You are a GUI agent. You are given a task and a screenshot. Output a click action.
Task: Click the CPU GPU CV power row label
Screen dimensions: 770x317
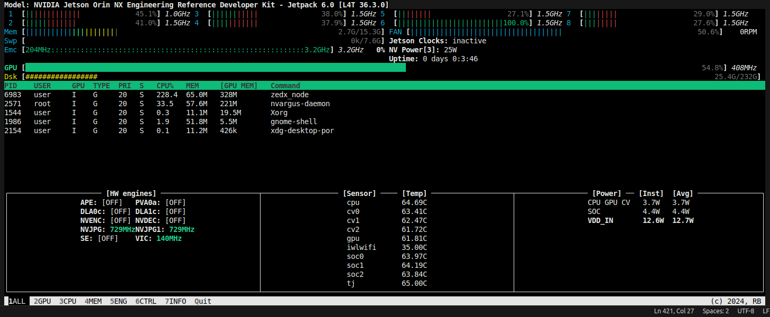(609, 202)
